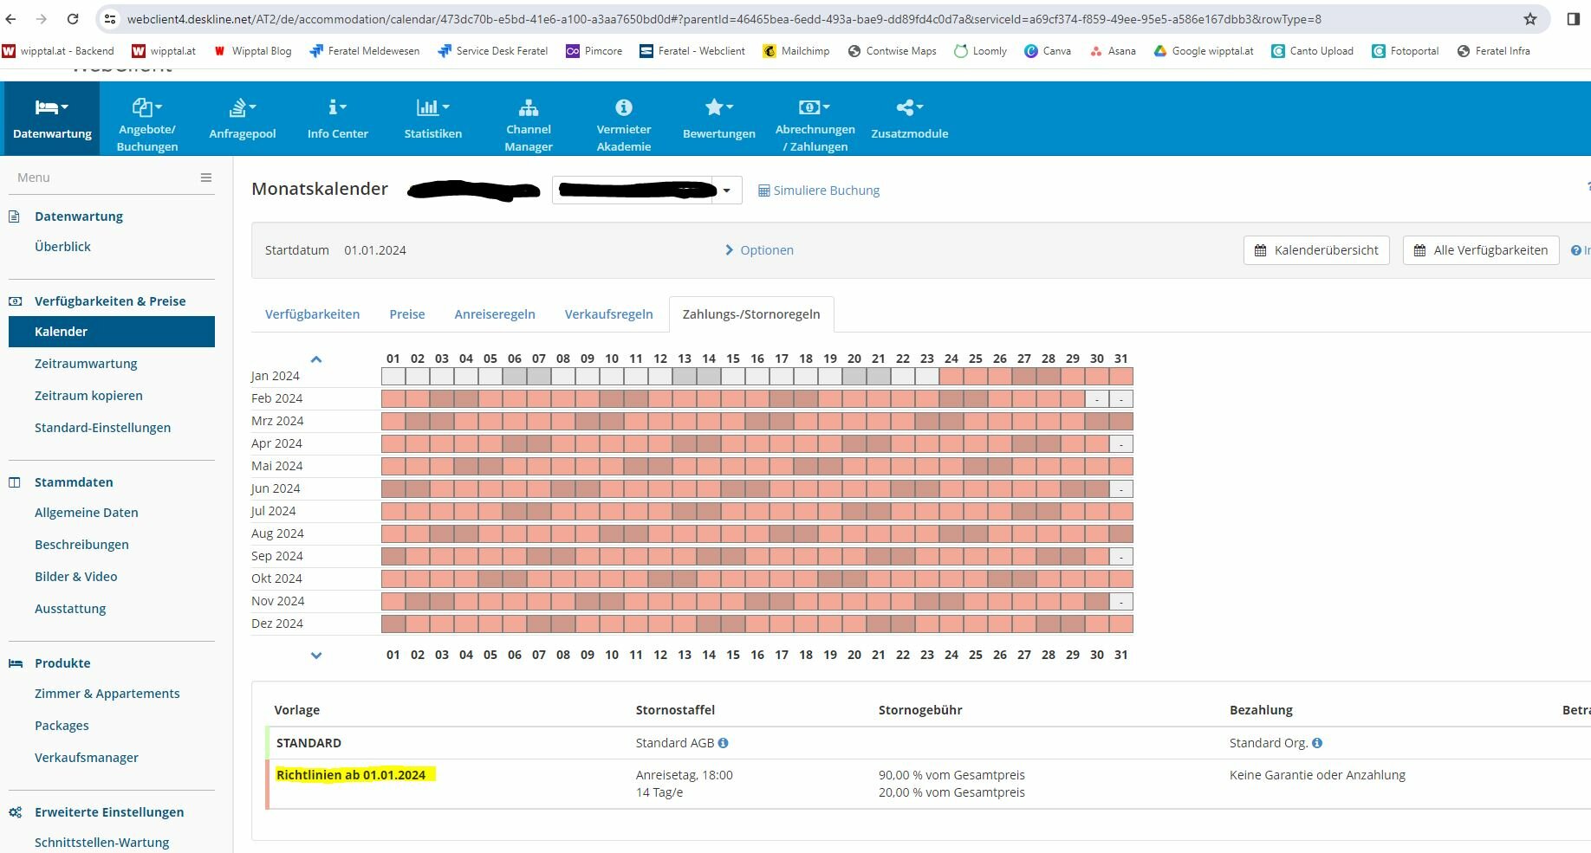
Task: Click Jun 2024 month row label
Action: [x=276, y=488]
